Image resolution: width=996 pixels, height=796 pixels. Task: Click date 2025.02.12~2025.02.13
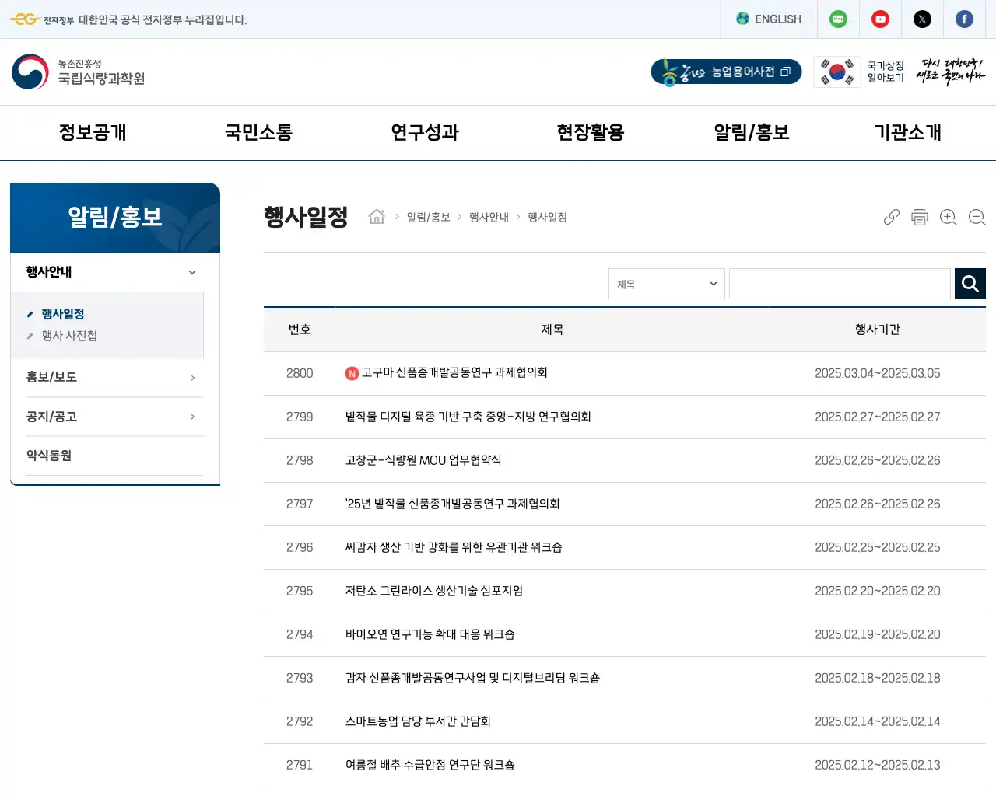pyautogui.click(x=878, y=765)
